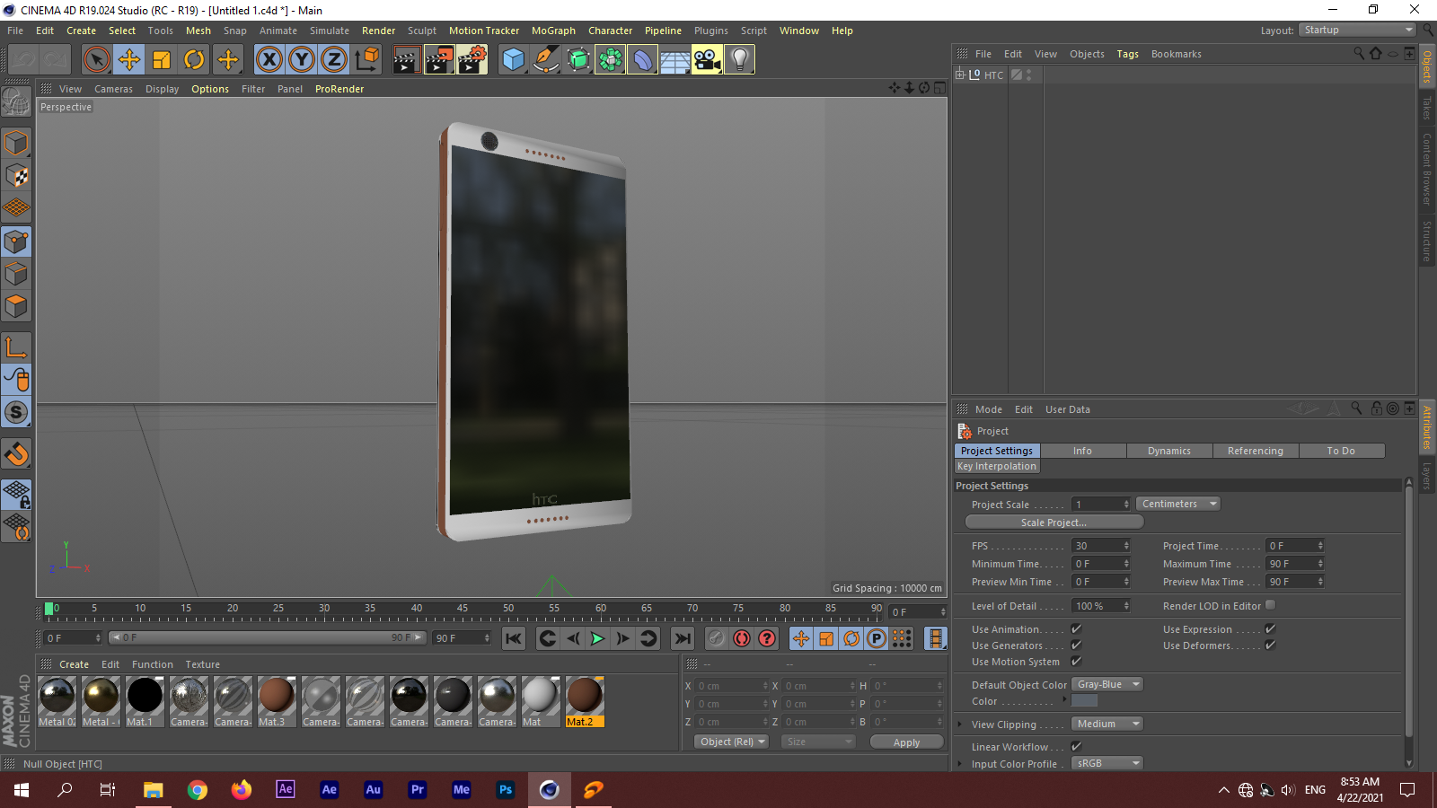This screenshot has height=808, width=1437.
Task: Select the Mat.1 black material
Action: click(145, 701)
